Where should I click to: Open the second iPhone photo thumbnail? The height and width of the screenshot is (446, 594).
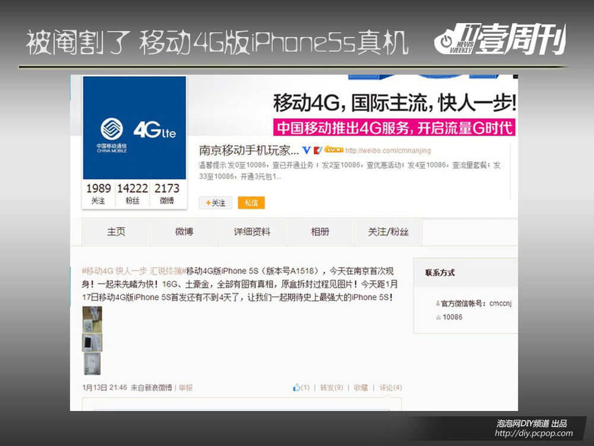tap(92, 343)
